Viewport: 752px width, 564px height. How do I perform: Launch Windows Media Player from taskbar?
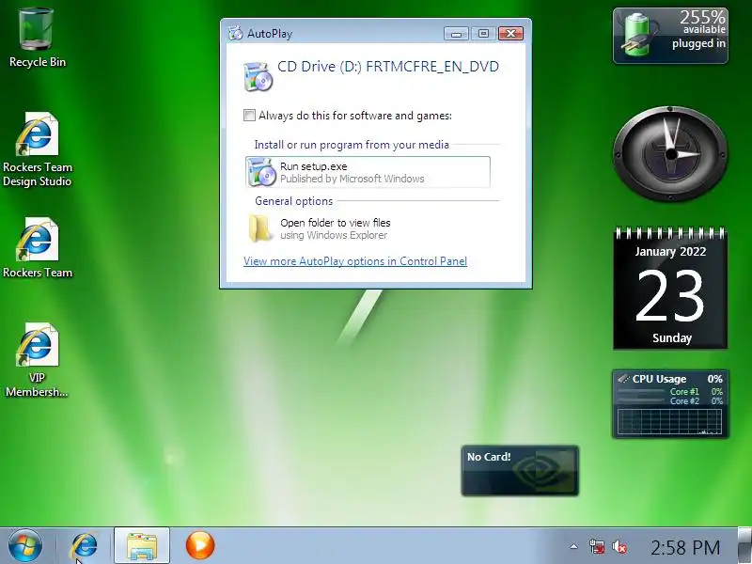[199, 546]
